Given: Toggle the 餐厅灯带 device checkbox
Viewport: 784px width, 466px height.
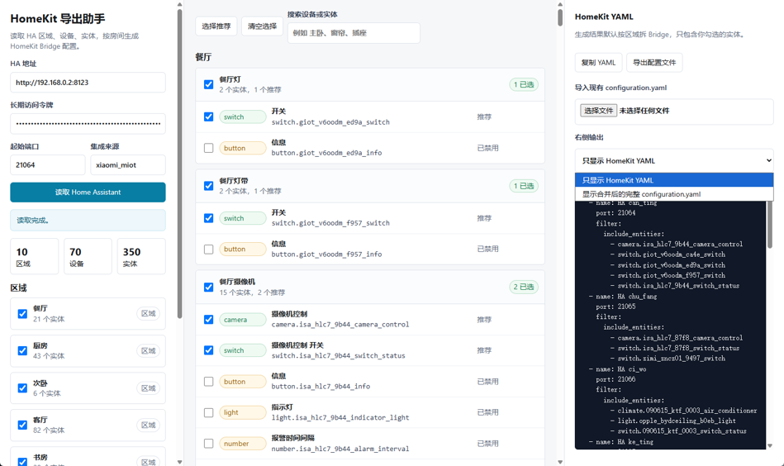Looking at the screenshot, I should coord(208,186).
